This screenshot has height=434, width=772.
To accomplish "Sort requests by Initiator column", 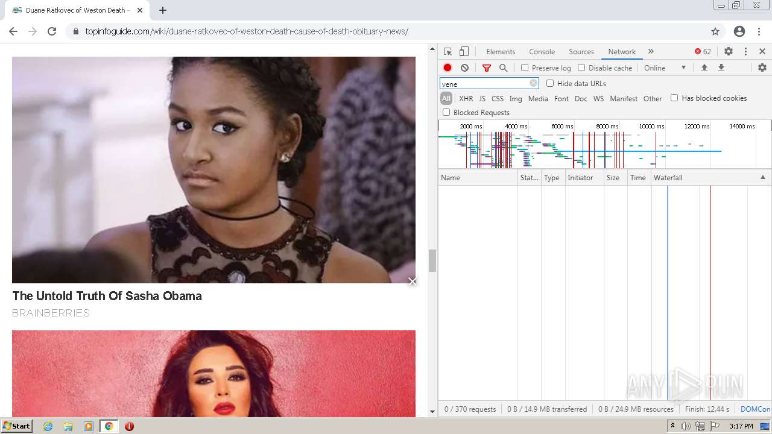I will (584, 177).
